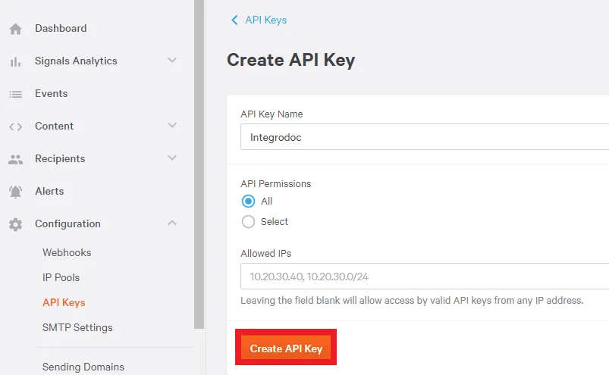Expand the Signals Analytics section
This screenshot has height=375, width=609.
click(172, 60)
